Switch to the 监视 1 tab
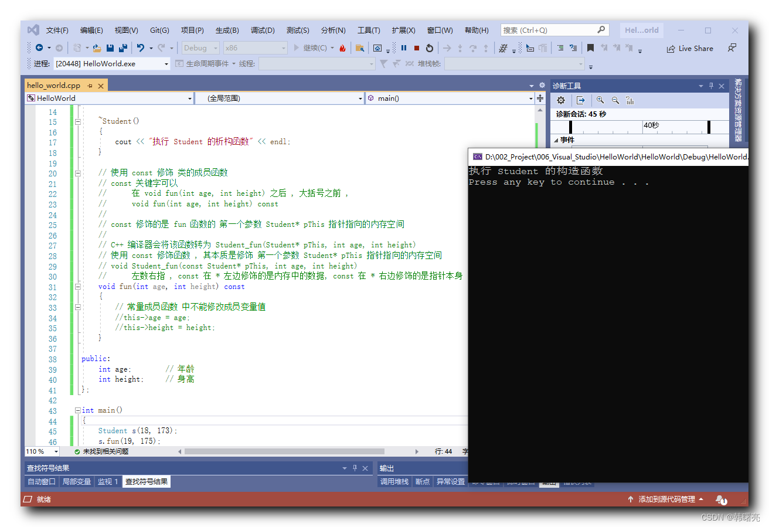The width and height of the screenshot is (769, 527). (x=108, y=482)
